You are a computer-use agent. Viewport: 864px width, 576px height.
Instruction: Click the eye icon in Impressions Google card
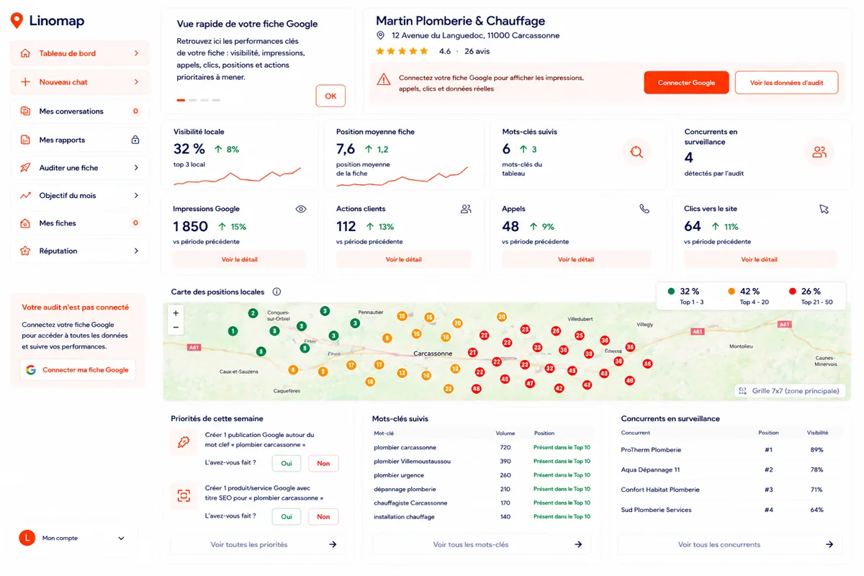tap(301, 209)
